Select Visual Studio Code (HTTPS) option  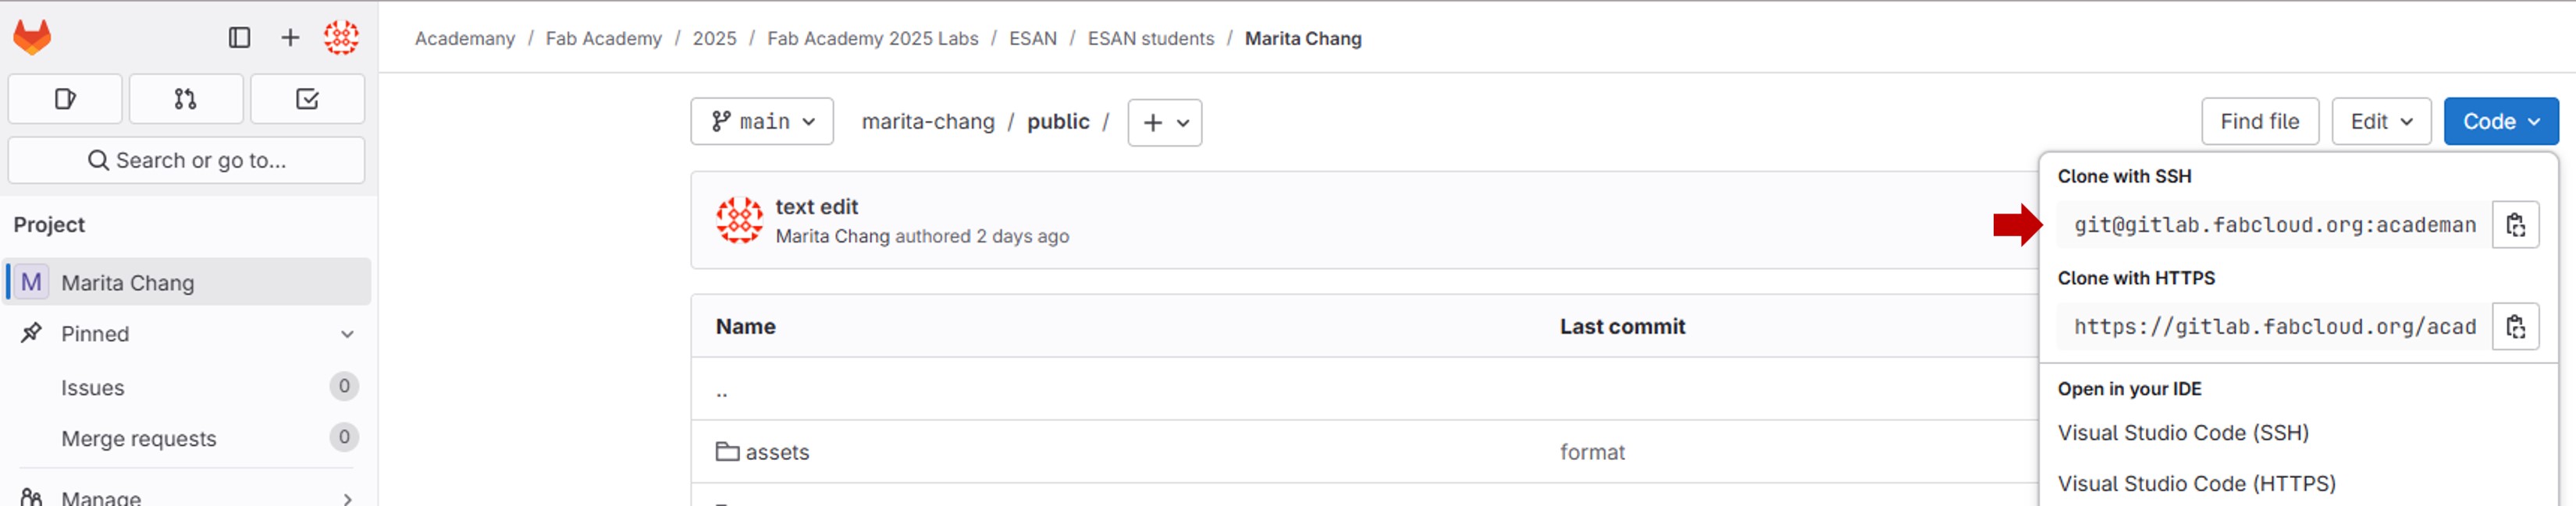[x=2196, y=484]
